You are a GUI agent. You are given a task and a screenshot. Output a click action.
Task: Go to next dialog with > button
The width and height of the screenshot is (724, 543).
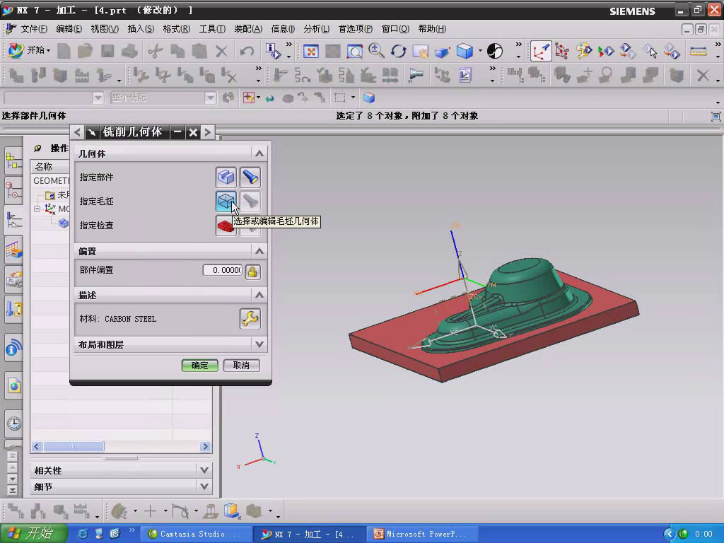208,132
